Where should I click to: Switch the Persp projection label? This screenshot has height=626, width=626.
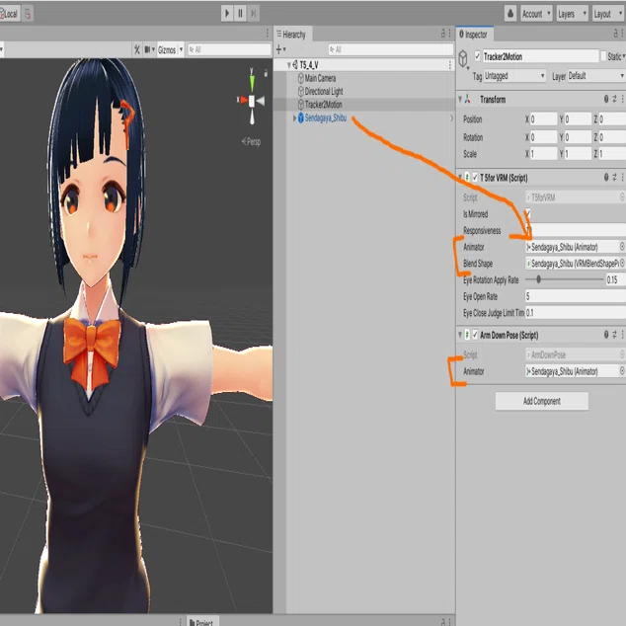[x=251, y=141]
